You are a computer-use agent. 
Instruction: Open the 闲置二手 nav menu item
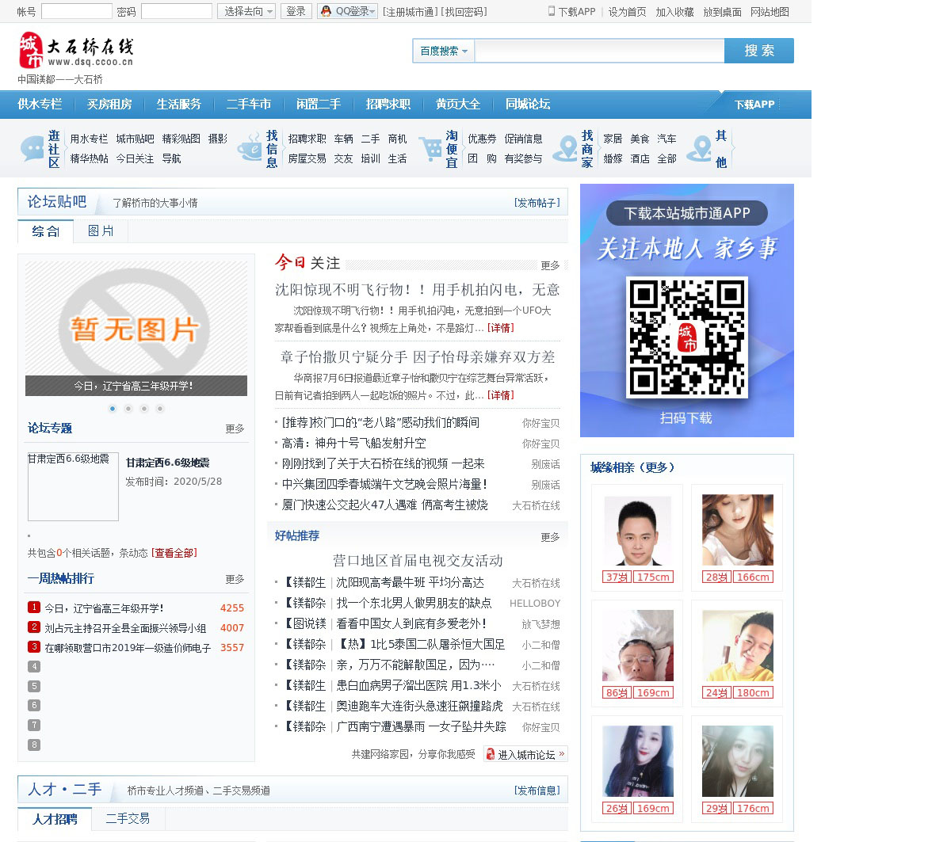click(319, 104)
